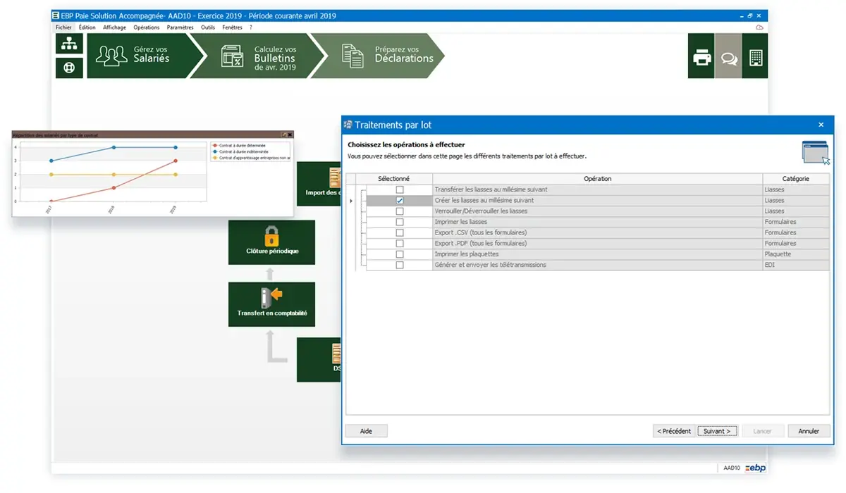Sort by the Opération column header

(x=597, y=179)
